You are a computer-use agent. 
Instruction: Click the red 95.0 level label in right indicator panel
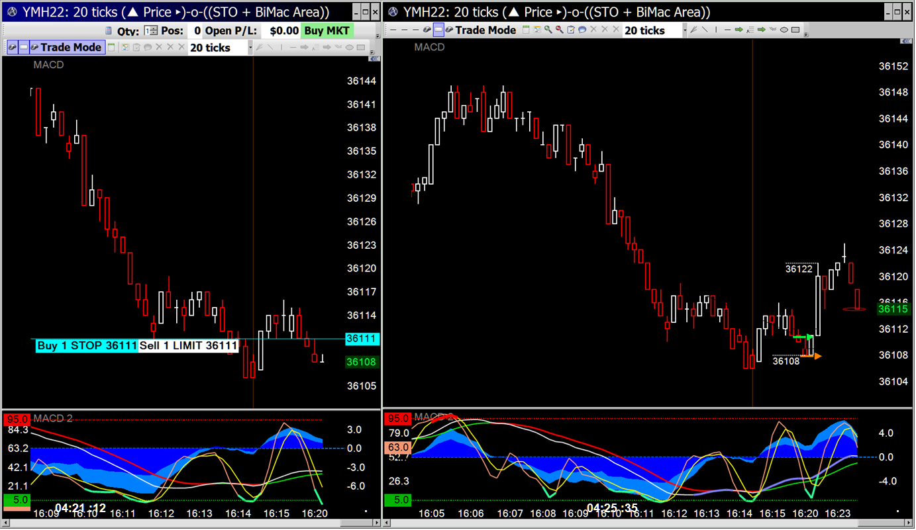coord(397,418)
